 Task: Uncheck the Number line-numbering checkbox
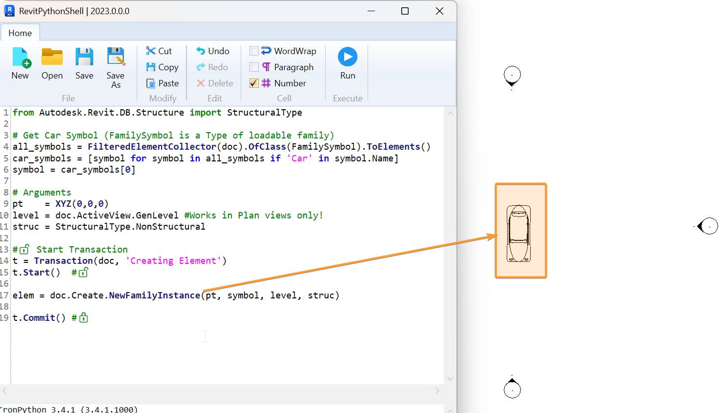pyautogui.click(x=254, y=83)
